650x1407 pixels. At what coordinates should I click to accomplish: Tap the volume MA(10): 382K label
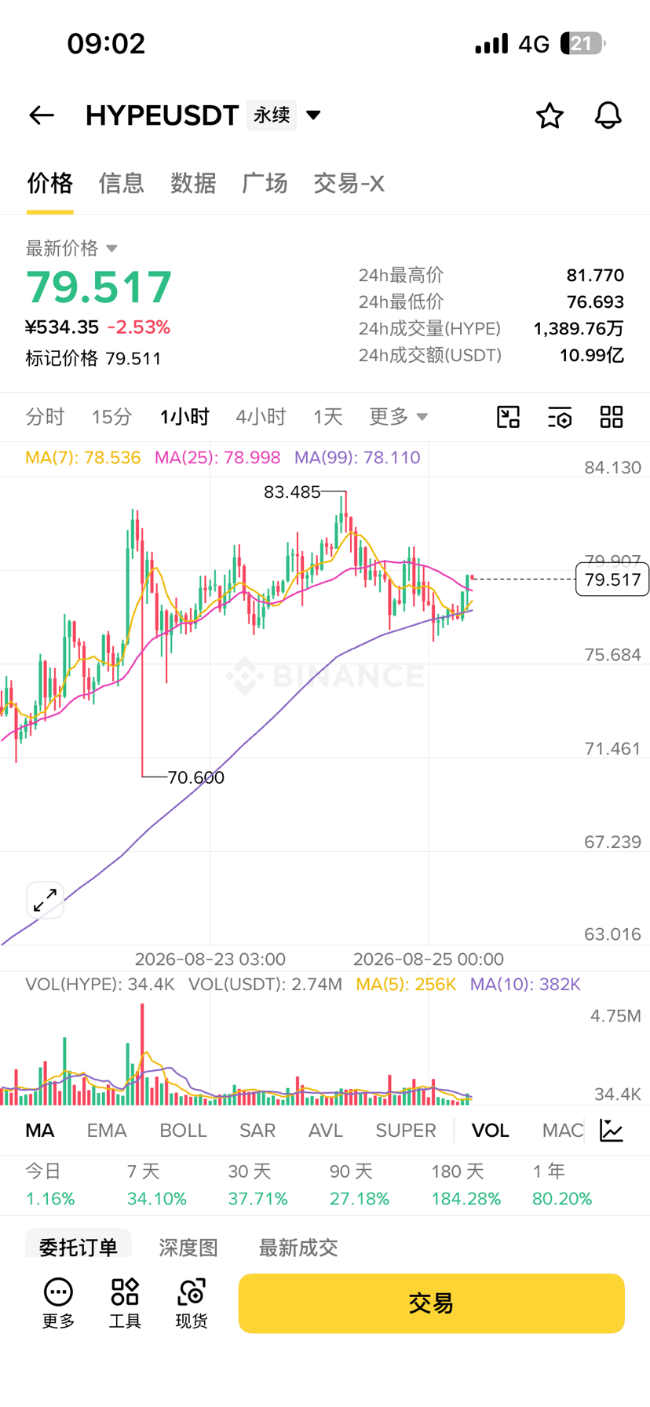pyautogui.click(x=525, y=985)
